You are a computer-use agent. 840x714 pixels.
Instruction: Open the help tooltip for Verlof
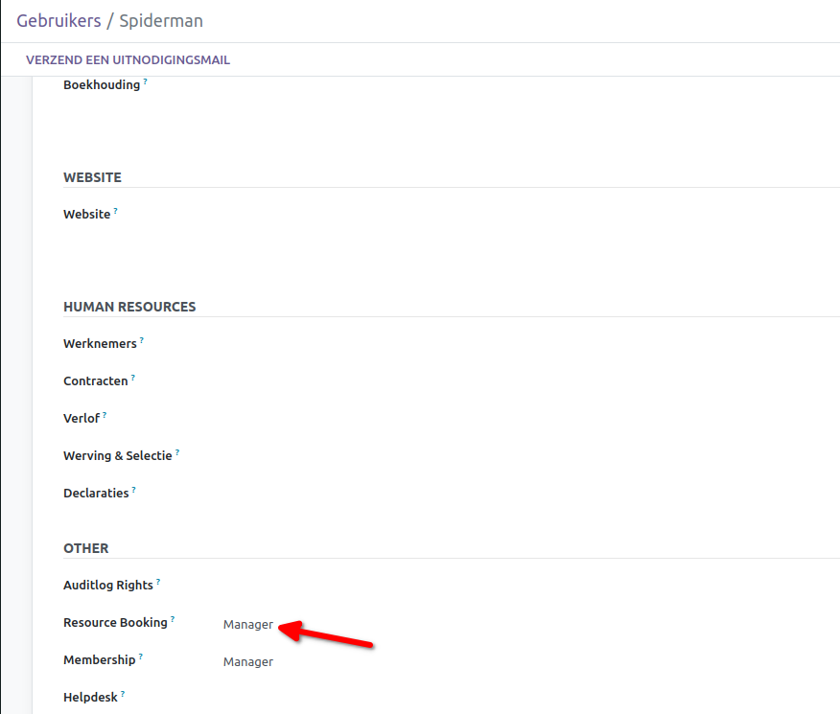pos(105,415)
